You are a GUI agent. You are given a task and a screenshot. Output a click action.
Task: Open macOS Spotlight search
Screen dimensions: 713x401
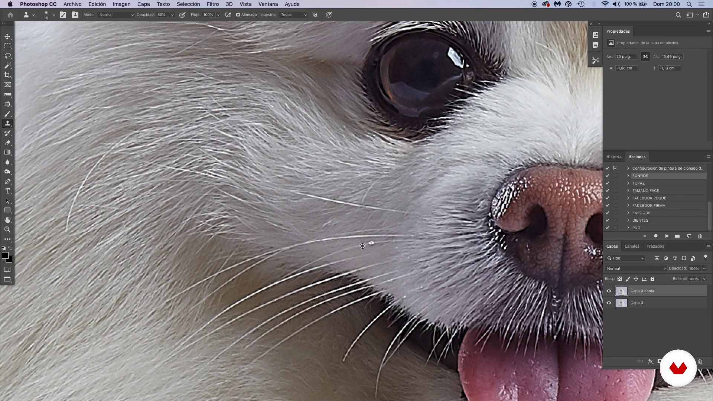(689, 4)
